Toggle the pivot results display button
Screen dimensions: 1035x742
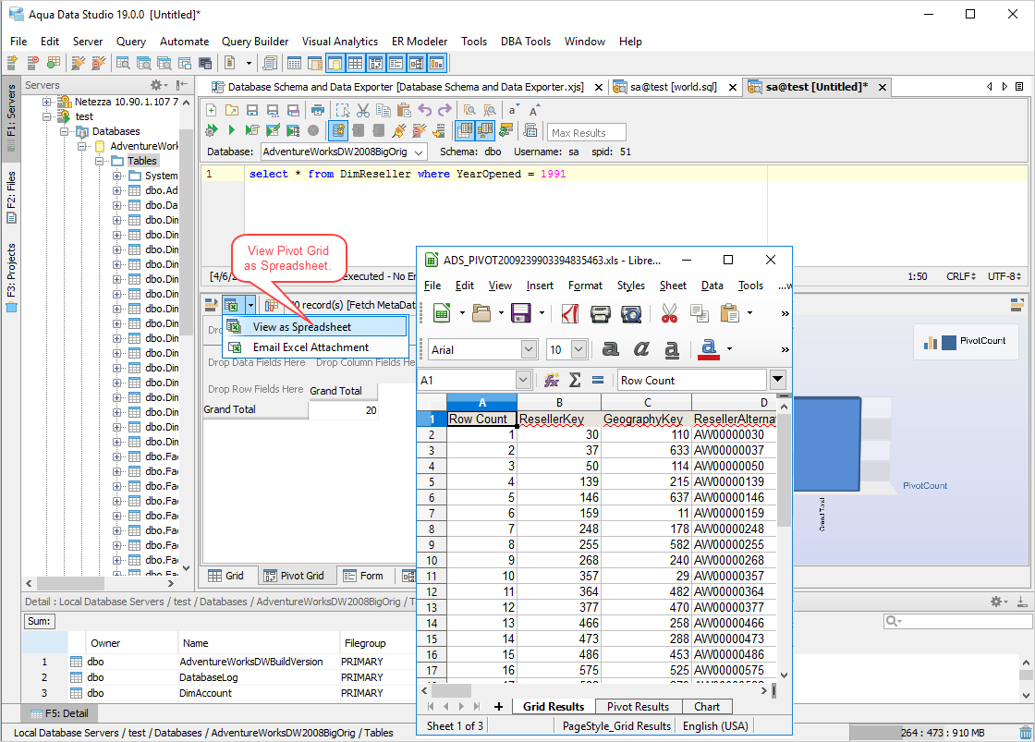[485, 130]
